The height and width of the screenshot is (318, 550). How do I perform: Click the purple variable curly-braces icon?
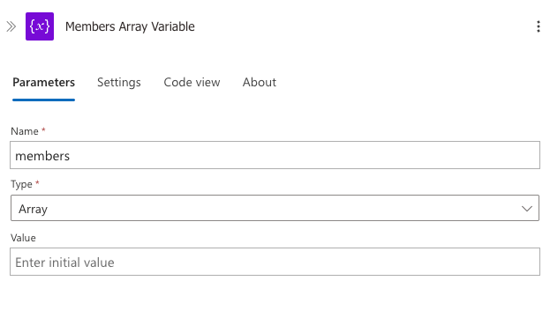click(40, 26)
